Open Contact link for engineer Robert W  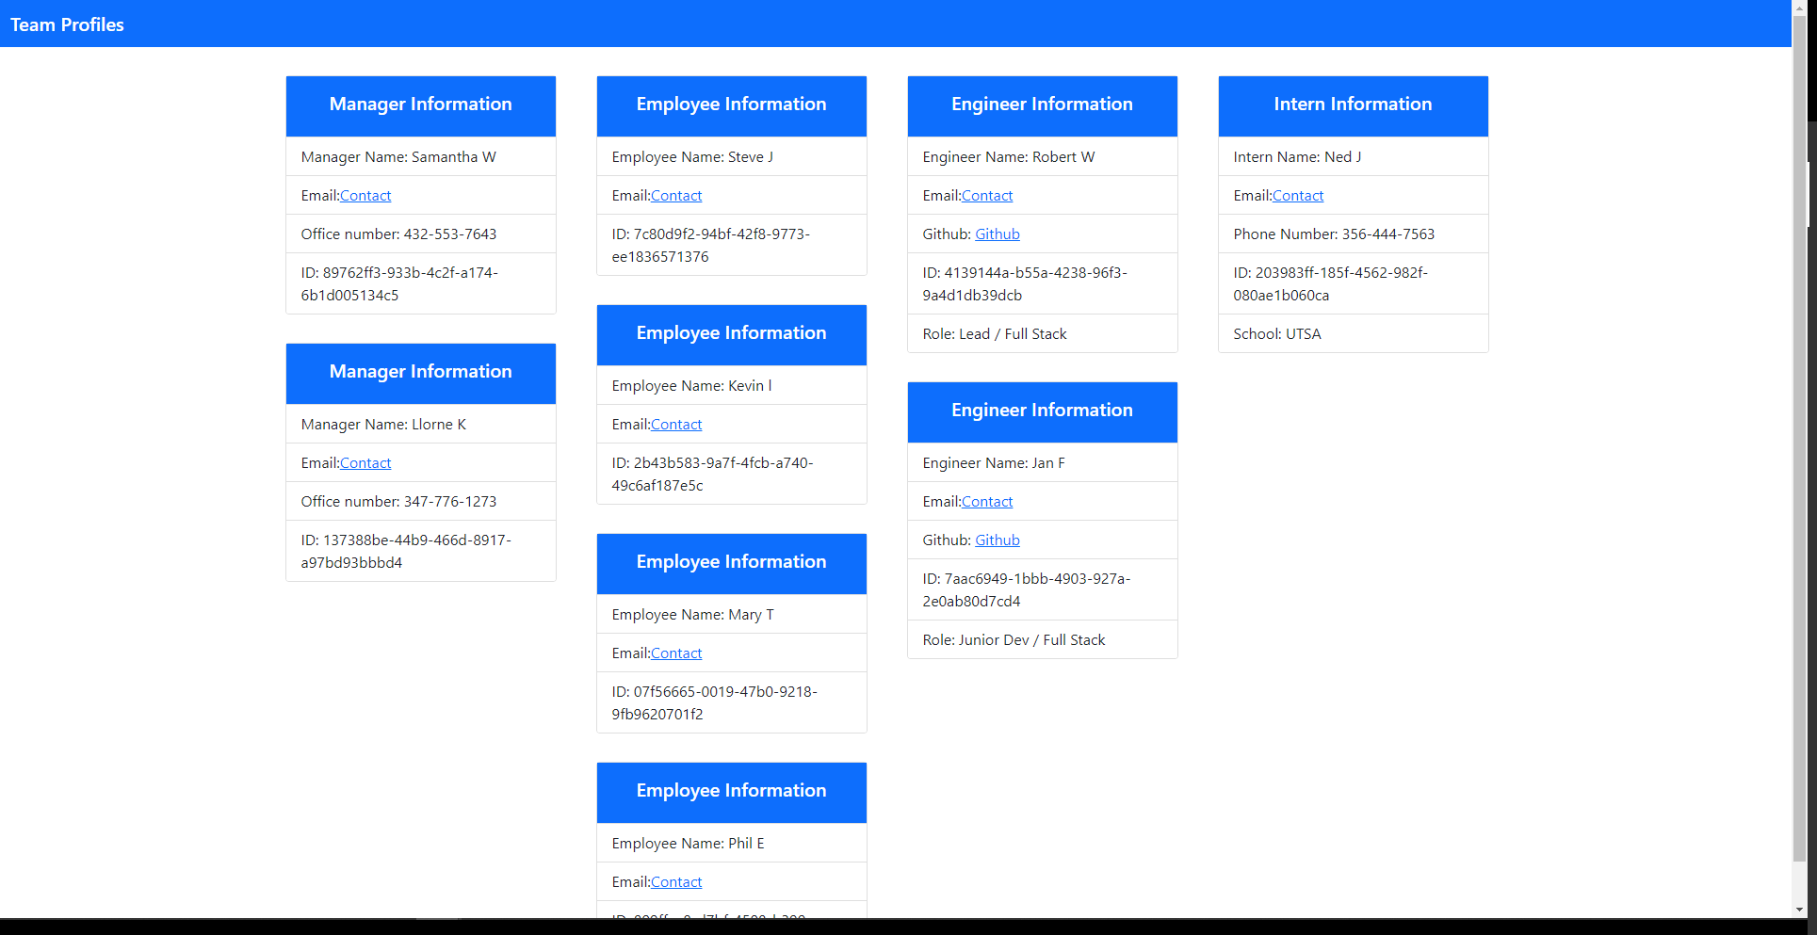[987, 195]
